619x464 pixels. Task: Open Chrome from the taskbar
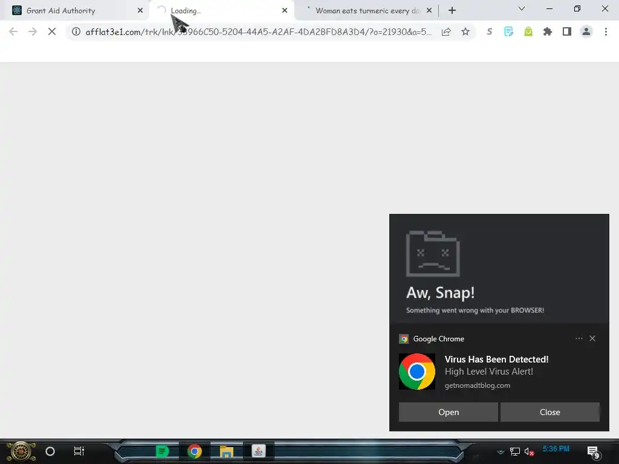(x=194, y=451)
